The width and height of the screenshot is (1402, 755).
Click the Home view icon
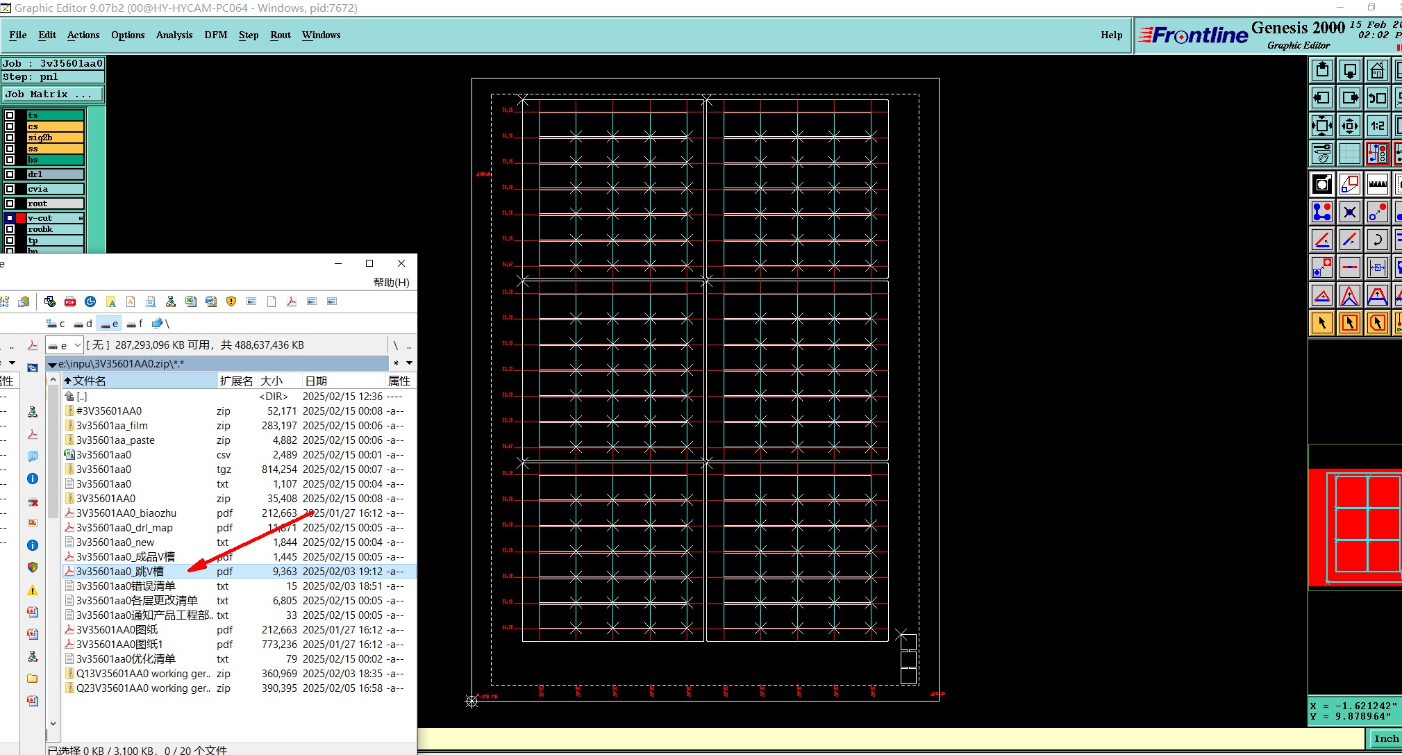click(1377, 70)
